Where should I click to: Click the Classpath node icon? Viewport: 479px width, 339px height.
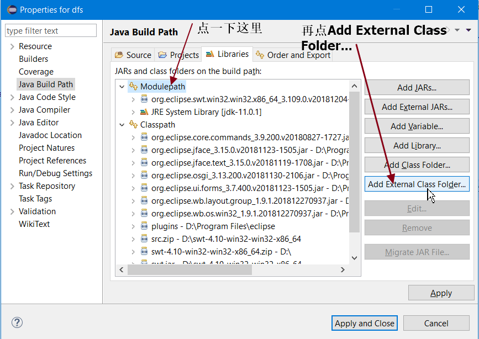point(133,125)
